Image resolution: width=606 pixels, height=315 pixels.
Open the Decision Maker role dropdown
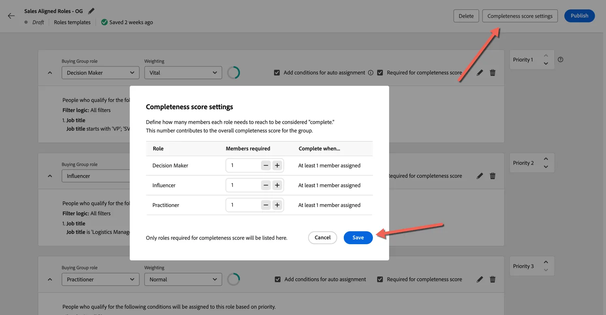(101, 73)
